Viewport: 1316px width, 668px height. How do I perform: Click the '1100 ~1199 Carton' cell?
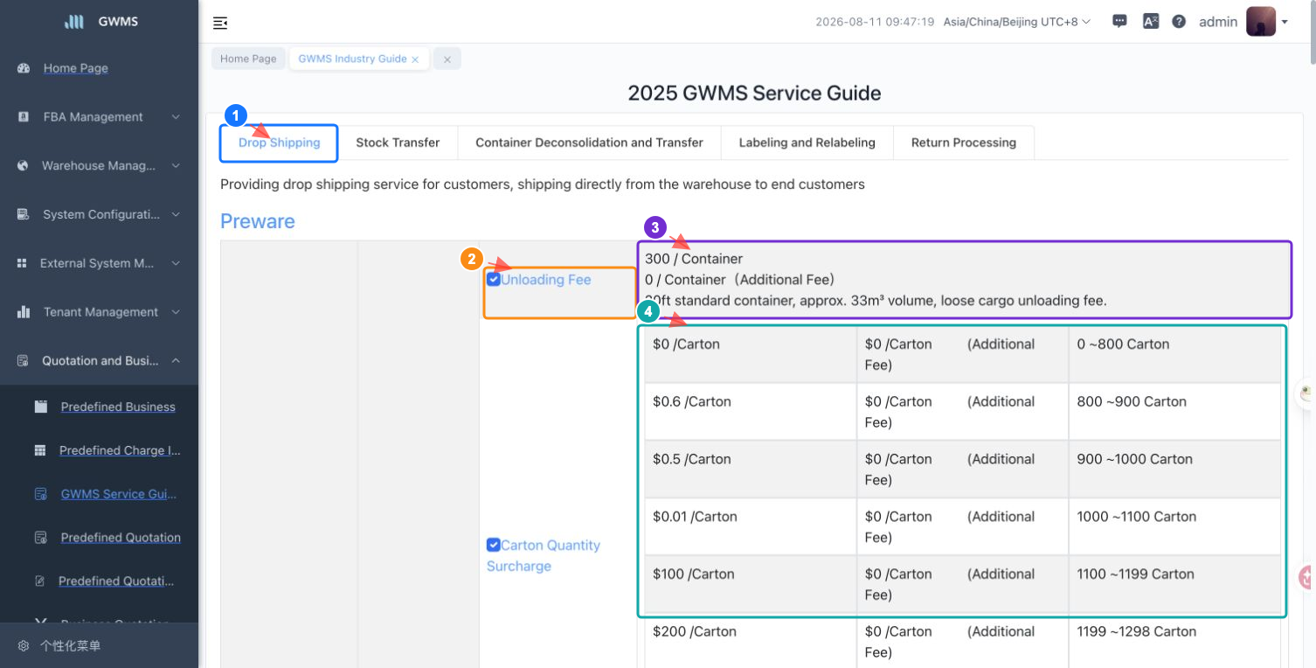point(1175,585)
